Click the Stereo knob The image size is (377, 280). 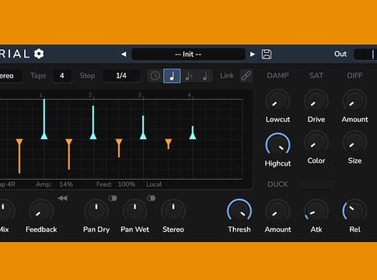(x=173, y=212)
